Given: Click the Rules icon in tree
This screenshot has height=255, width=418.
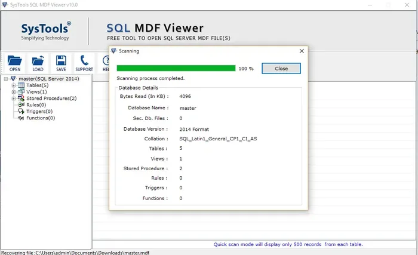Looking at the screenshot, I should (x=21, y=105).
